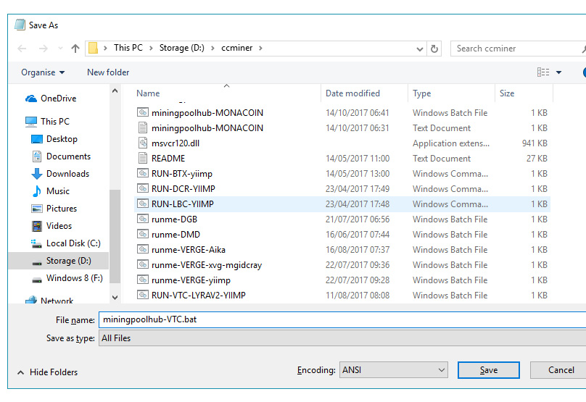Click '941 KB' size cell
586x402 pixels.
[535, 143]
